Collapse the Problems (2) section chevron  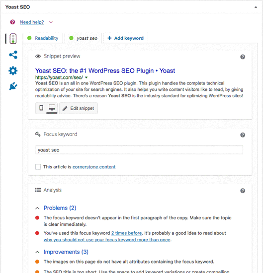(37, 208)
